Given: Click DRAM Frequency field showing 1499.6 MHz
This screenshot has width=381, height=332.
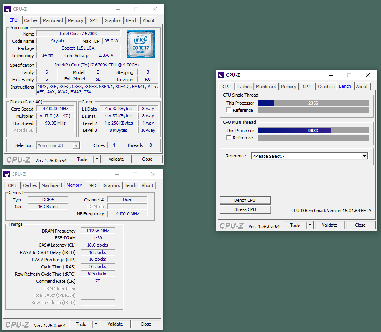Looking at the screenshot, I should (x=97, y=231).
